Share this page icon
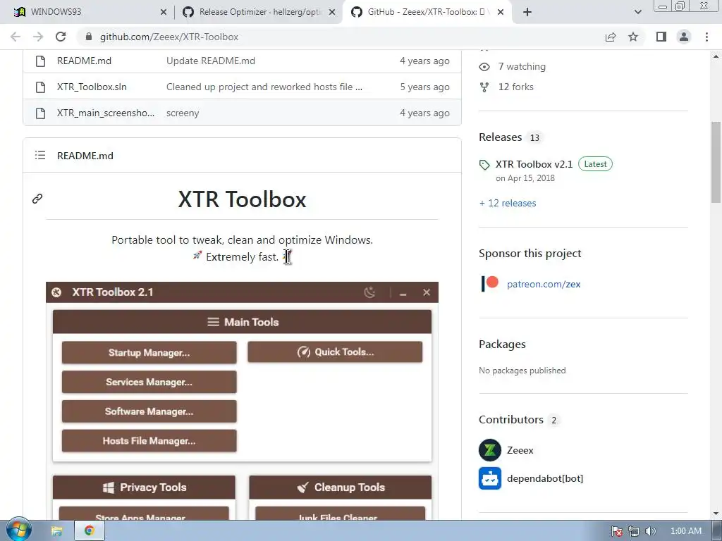The image size is (722, 541). 611,37
